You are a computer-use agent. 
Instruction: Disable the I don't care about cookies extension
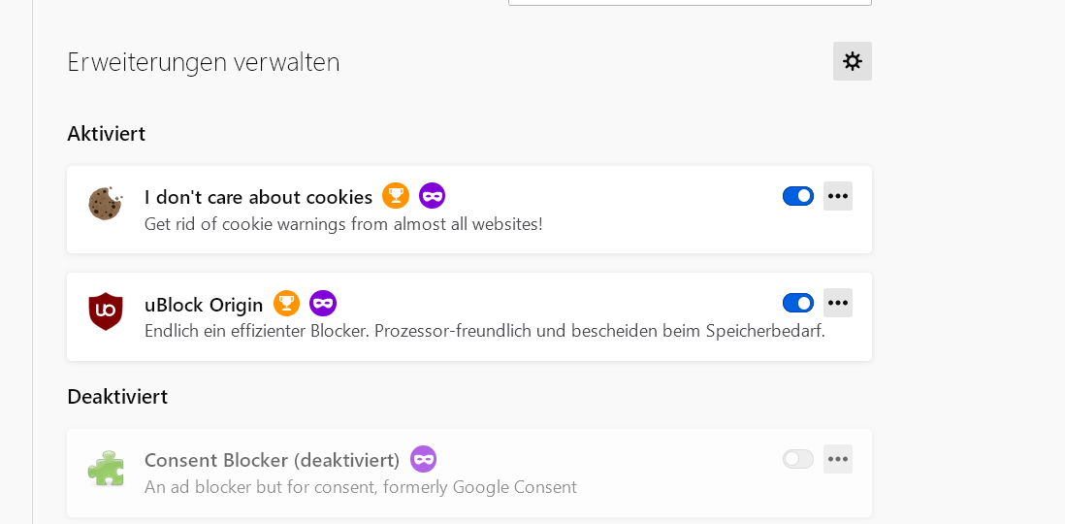click(797, 196)
